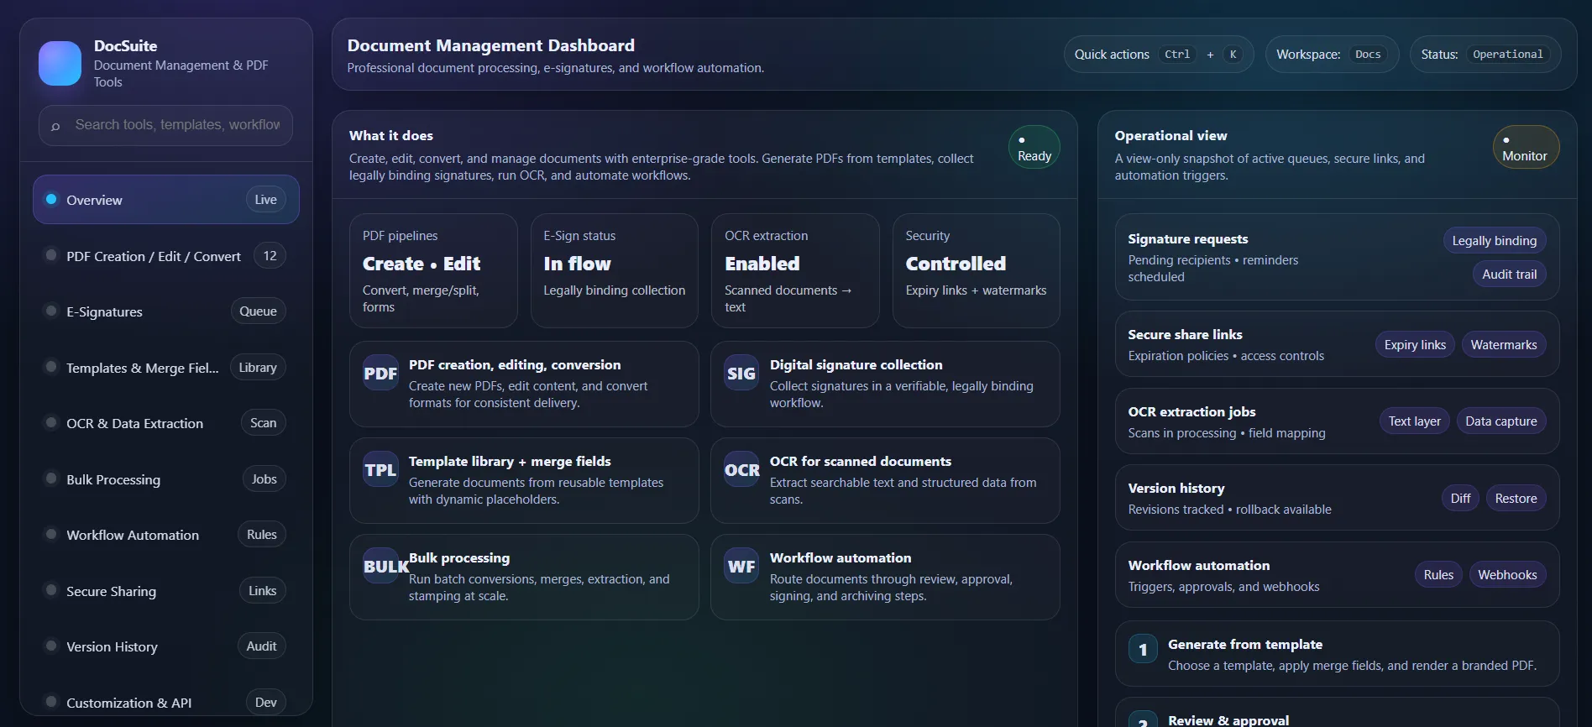Click the Queue badge

[x=258, y=311]
